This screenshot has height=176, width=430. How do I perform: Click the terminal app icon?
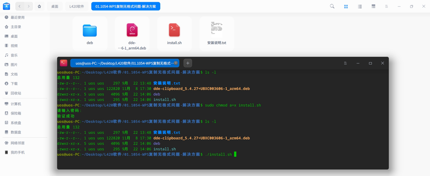(64, 63)
